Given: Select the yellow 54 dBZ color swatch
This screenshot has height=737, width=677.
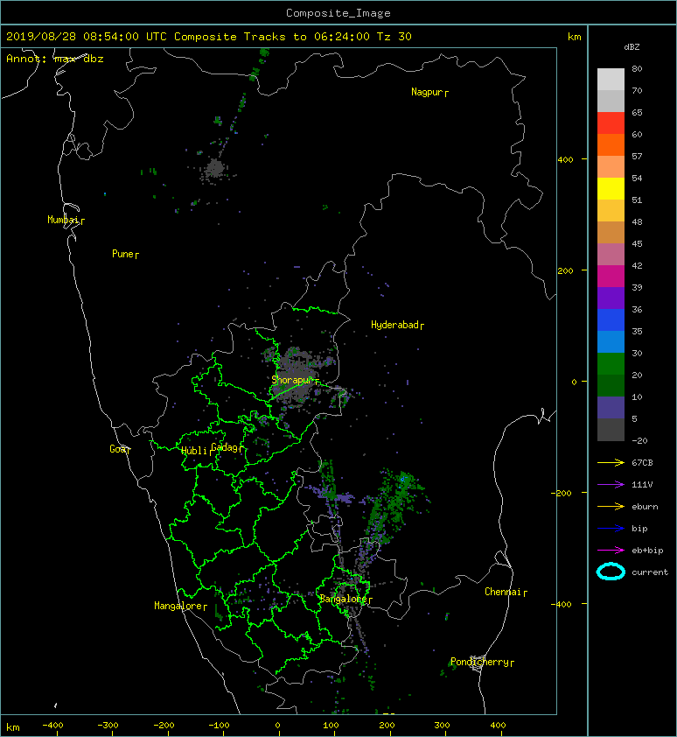Looking at the screenshot, I should coord(611,188).
